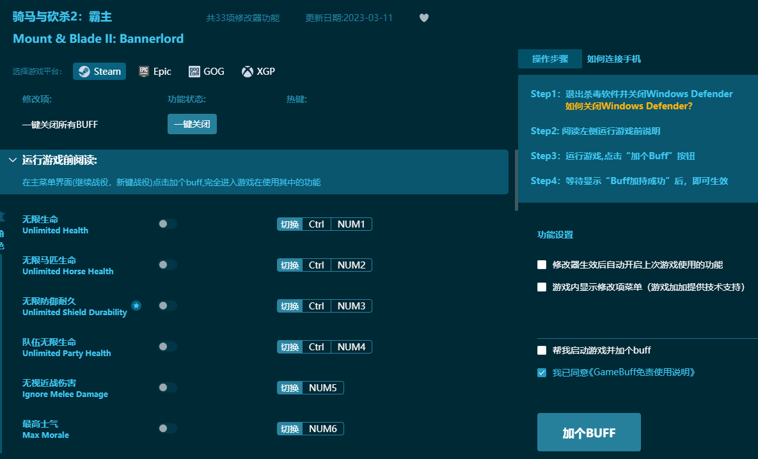This screenshot has height=459, width=758.
Task: Enable Unlimited Horse Health switch
Action: 167,265
